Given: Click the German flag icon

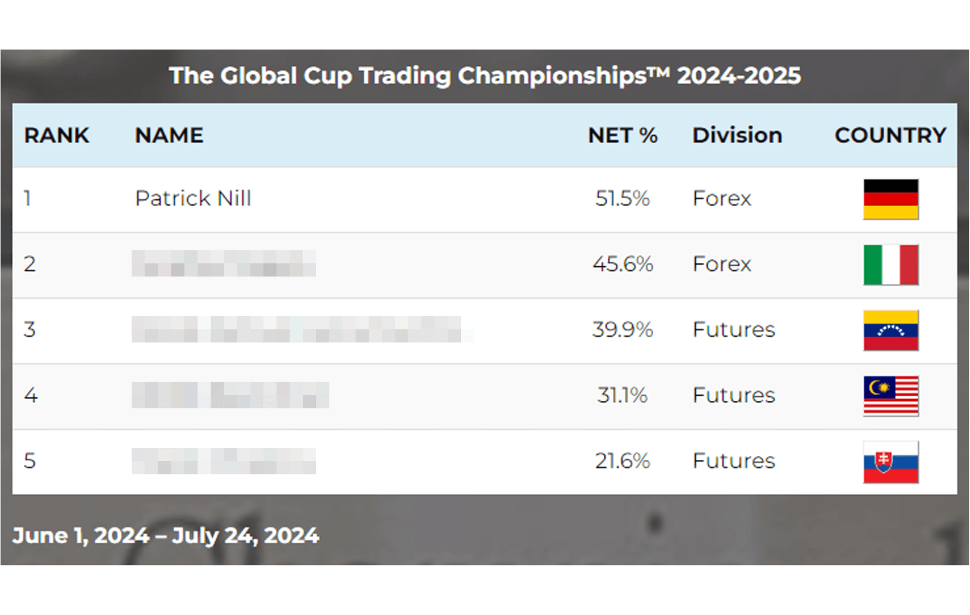Looking at the screenshot, I should pyautogui.click(x=891, y=199).
